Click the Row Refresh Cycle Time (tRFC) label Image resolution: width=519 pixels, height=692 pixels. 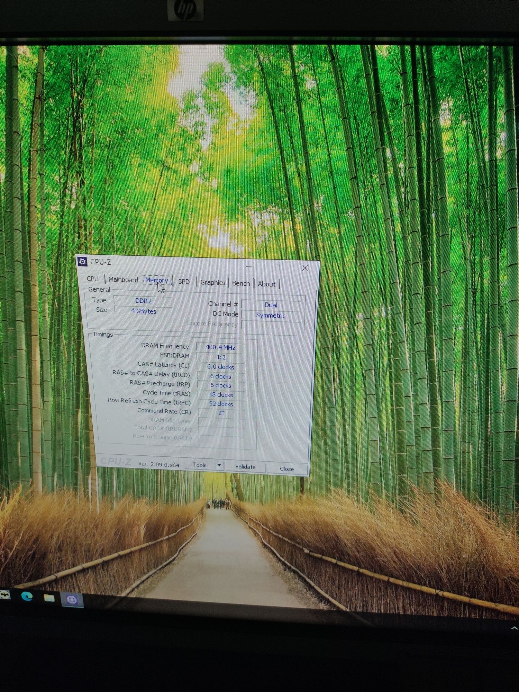click(x=149, y=401)
